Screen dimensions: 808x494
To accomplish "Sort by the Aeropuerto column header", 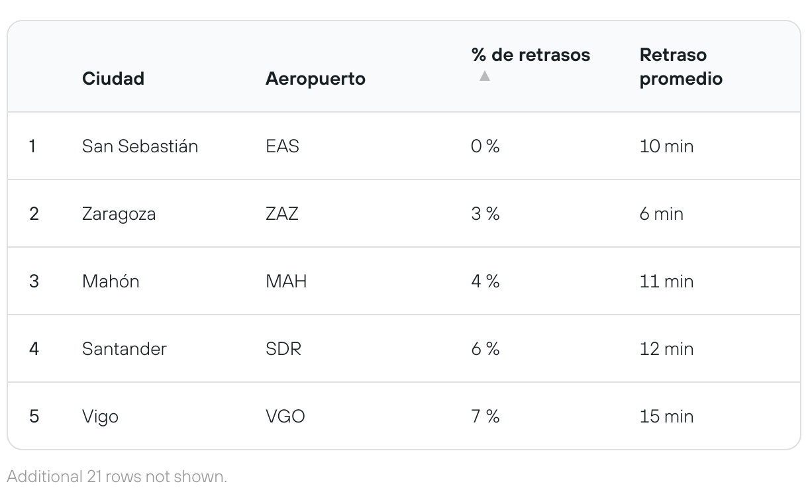I will tap(315, 78).
